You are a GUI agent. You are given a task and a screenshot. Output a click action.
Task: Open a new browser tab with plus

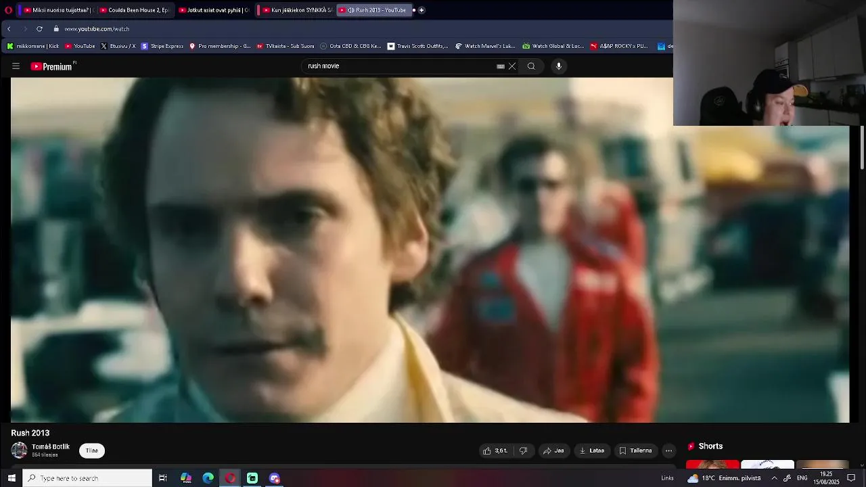coord(421,10)
